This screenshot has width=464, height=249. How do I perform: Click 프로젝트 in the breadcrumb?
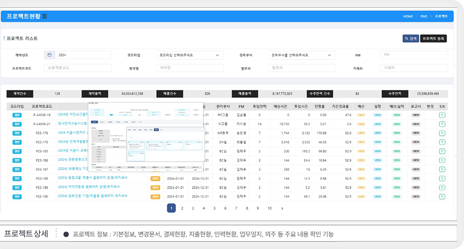(441, 16)
